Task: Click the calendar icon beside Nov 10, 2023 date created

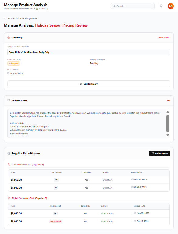Action: 8,73
